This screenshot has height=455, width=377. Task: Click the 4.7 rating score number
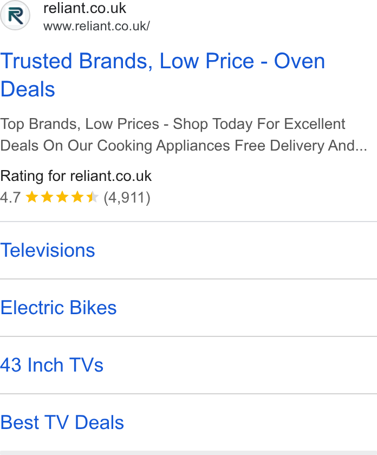coord(10,197)
